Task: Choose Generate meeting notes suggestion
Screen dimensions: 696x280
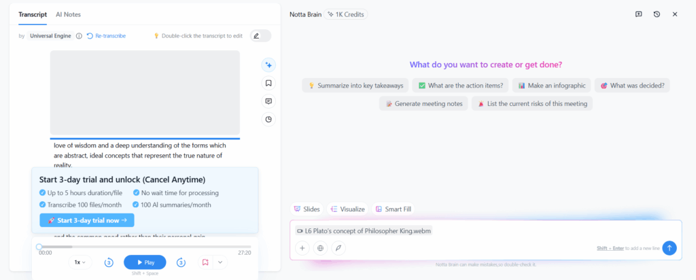Action: coord(423,104)
